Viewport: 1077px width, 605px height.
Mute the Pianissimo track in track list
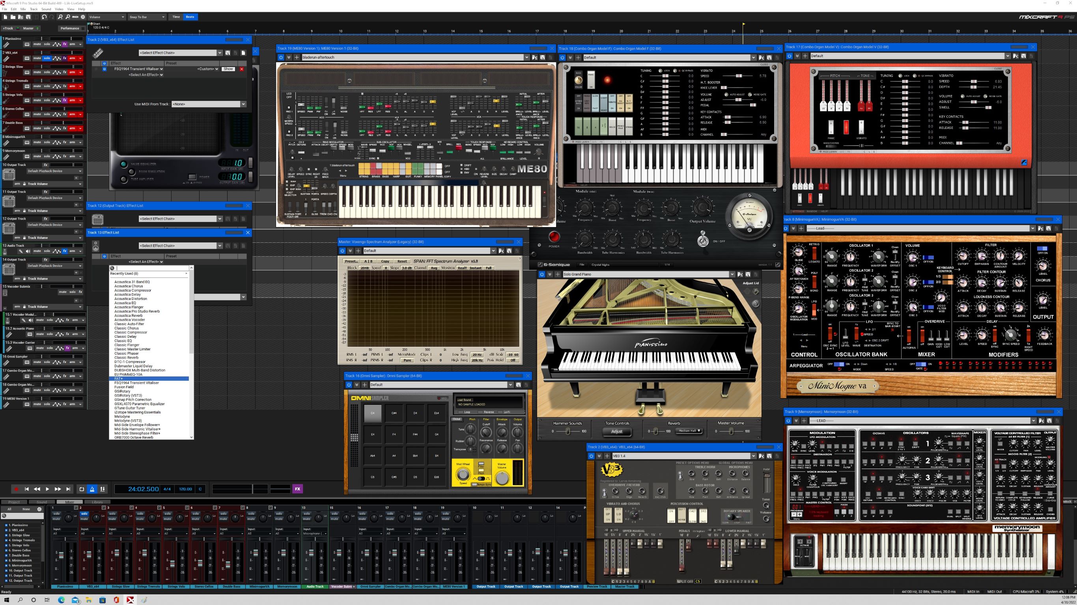37,44
